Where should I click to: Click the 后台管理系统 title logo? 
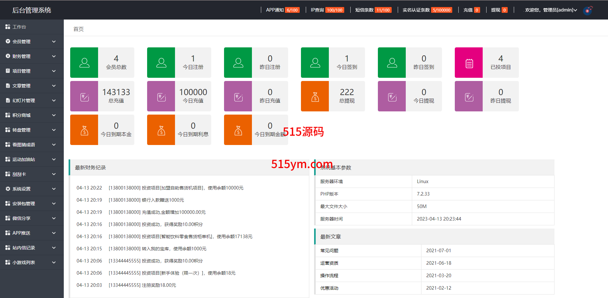(x=32, y=10)
